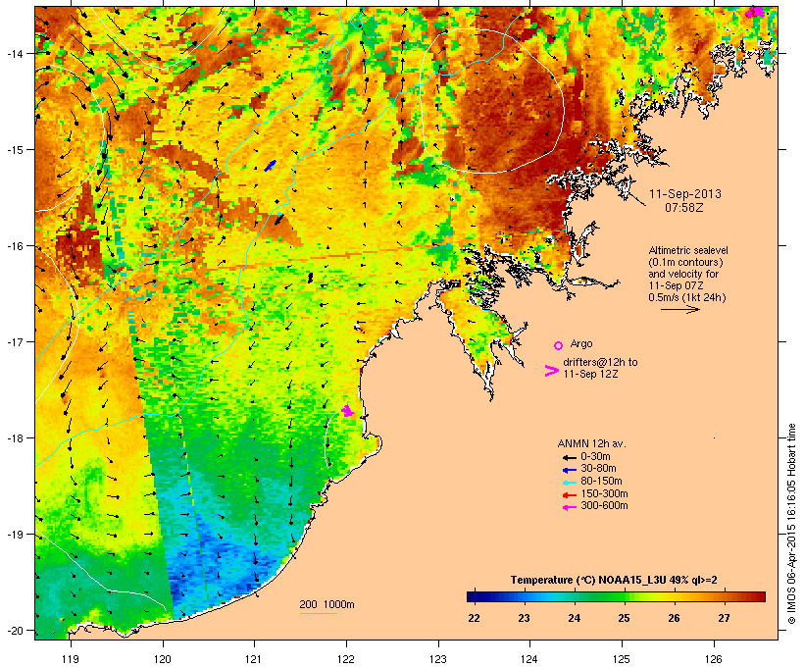Click the 200 1000m depth contour label

click(327, 604)
